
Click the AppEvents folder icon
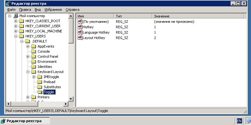34,46
